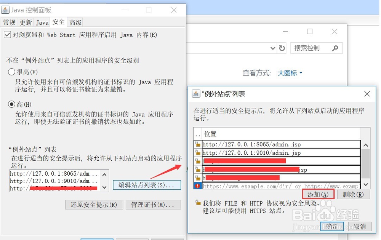This screenshot has height=240, width=381.
Task: Click the up arrow of the small site list scrollbar
Action: coord(104,174)
